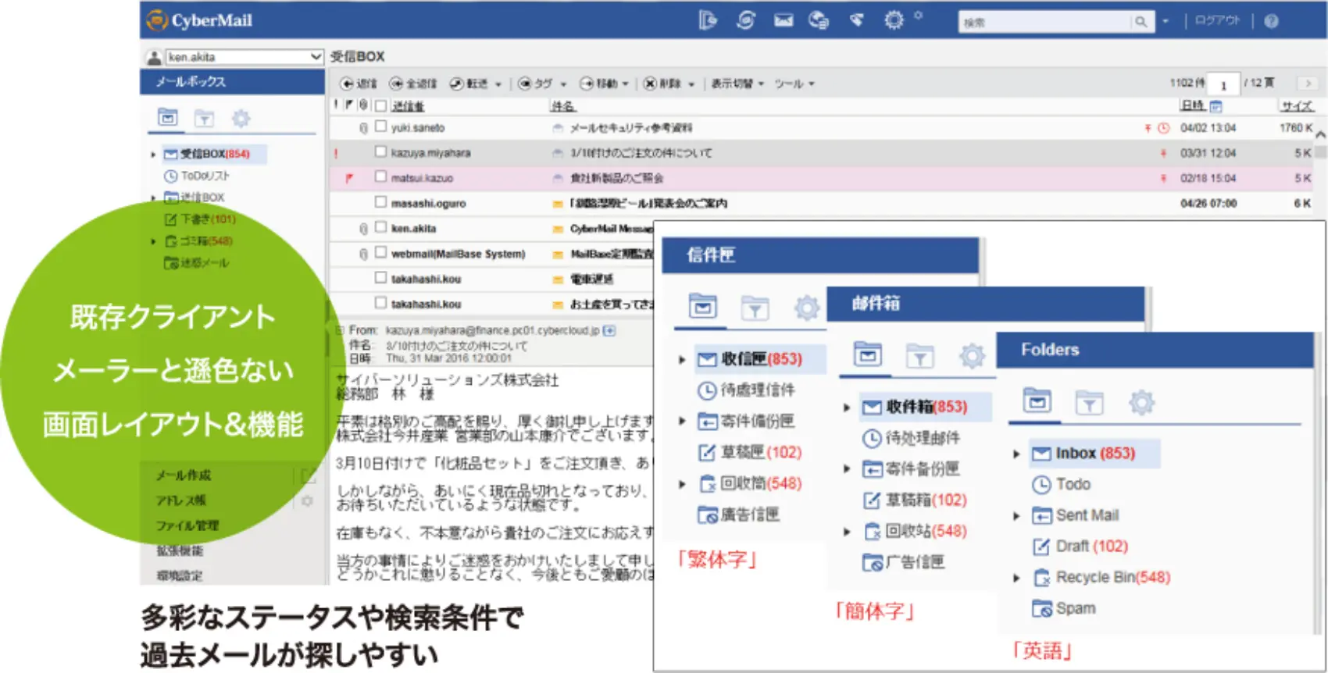Toggle the select-all checkbox in header row

click(x=381, y=105)
